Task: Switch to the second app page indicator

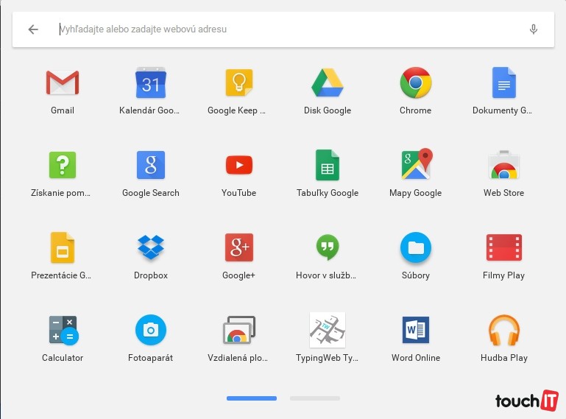Action: (x=314, y=398)
